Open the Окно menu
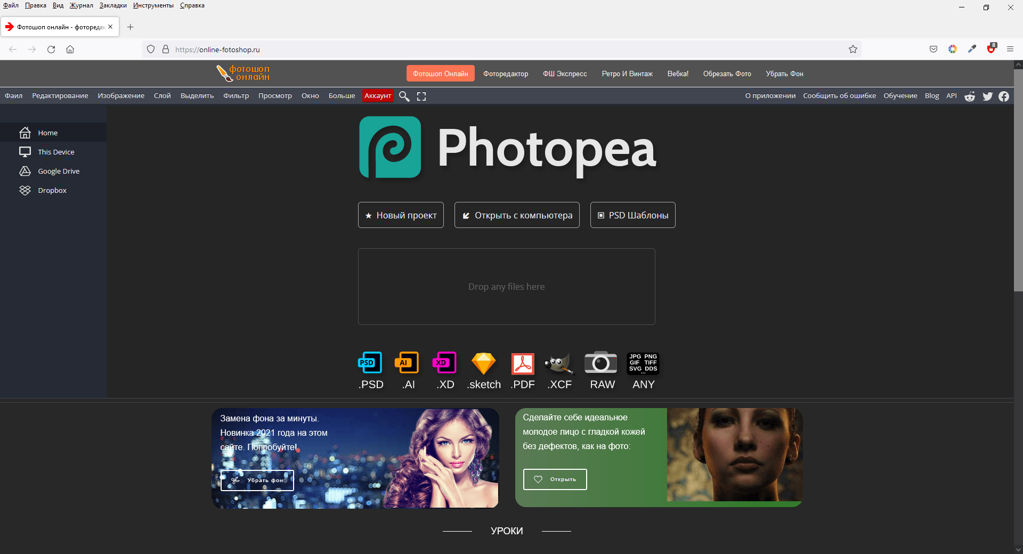Image resolution: width=1023 pixels, height=554 pixels. [x=310, y=96]
